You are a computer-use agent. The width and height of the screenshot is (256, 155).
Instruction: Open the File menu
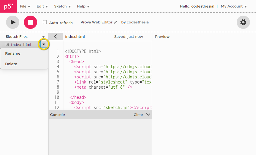25,6
